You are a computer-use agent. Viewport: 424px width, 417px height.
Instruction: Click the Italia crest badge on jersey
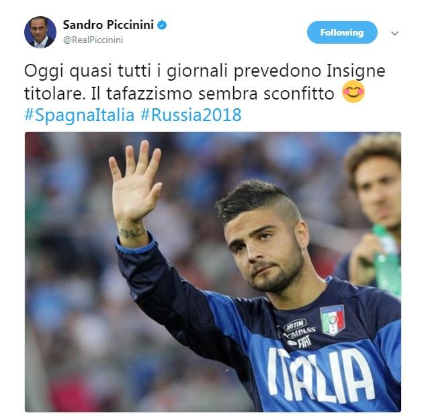(333, 319)
